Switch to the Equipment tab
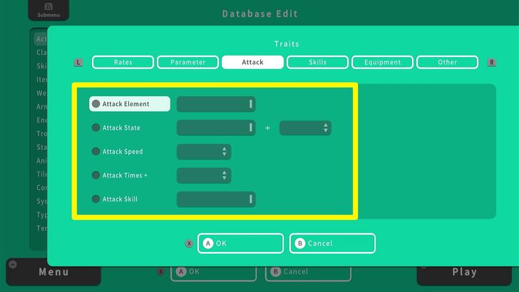The height and width of the screenshot is (292, 519). [x=382, y=62]
